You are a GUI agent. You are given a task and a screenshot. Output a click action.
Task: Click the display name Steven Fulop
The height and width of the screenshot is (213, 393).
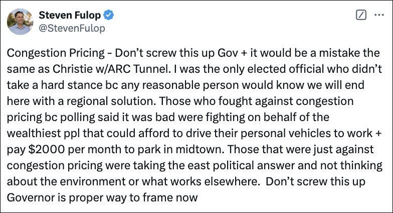70,15
